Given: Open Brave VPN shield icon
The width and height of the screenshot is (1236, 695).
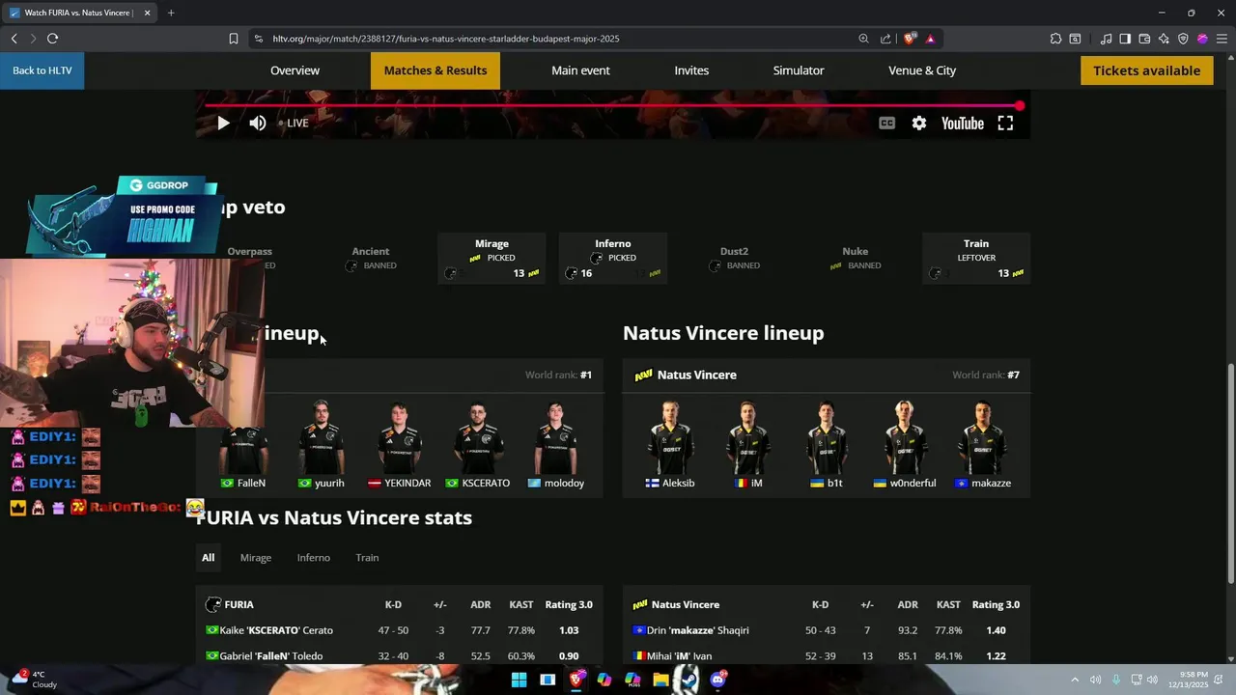Looking at the screenshot, I should pos(1183,39).
